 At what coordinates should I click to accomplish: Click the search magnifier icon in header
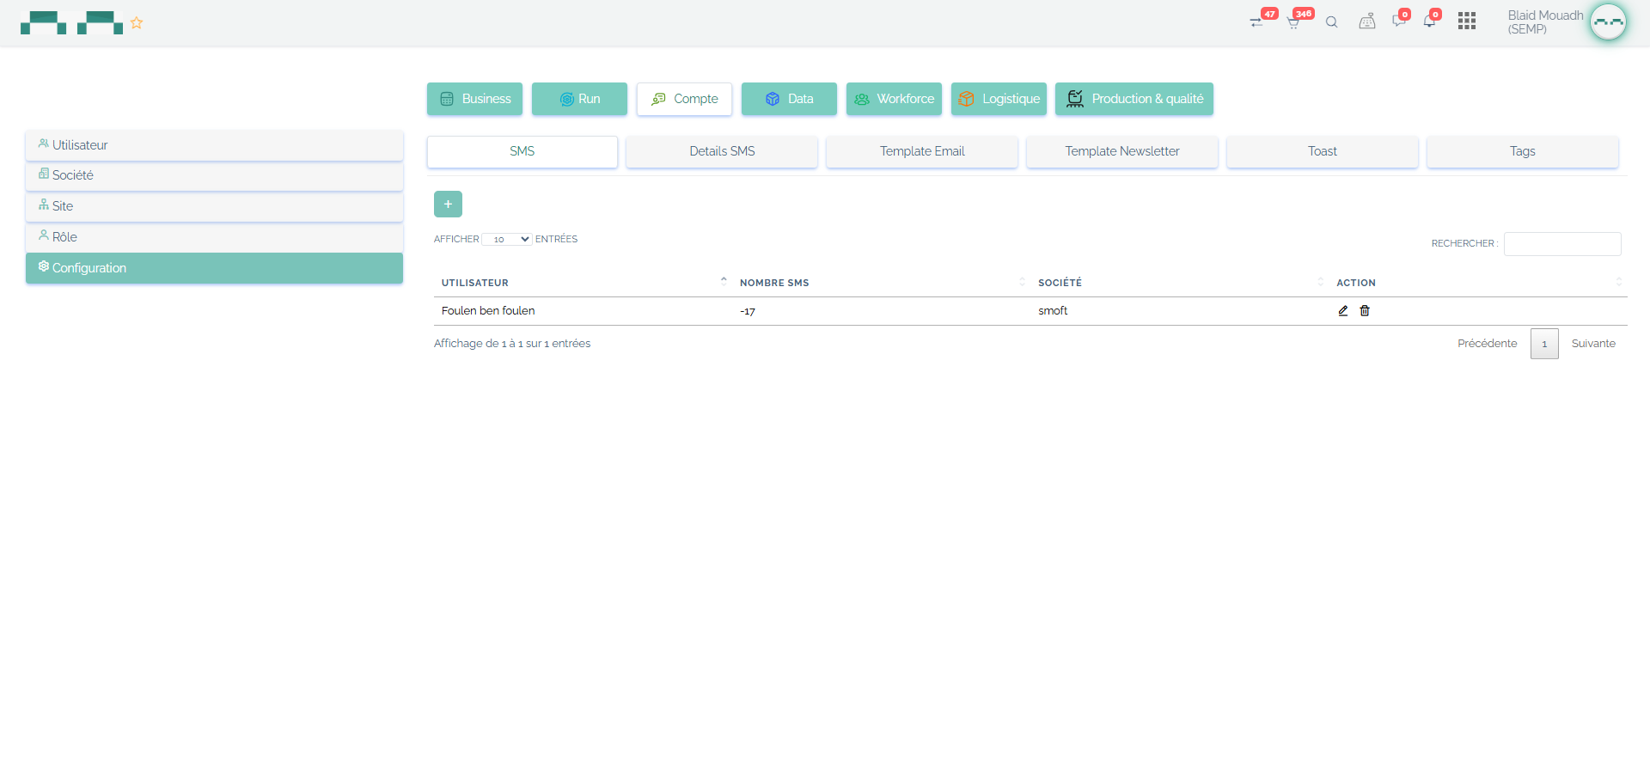1331,22
